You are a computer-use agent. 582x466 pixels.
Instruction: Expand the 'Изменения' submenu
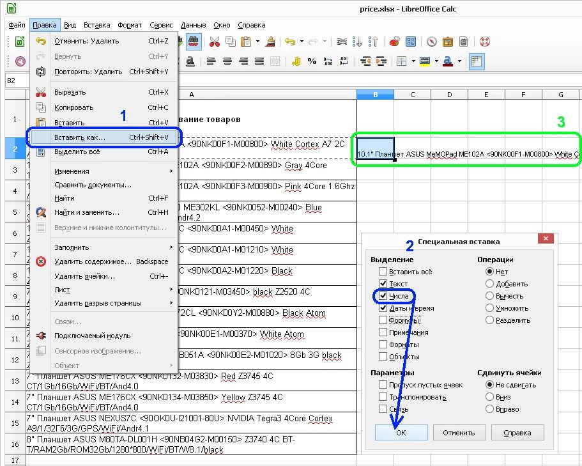pos(103,171)
